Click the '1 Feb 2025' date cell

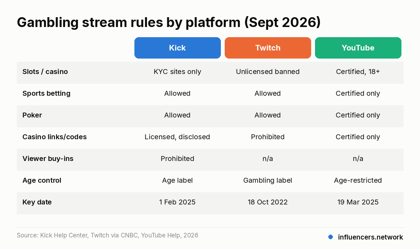point(177,202)
